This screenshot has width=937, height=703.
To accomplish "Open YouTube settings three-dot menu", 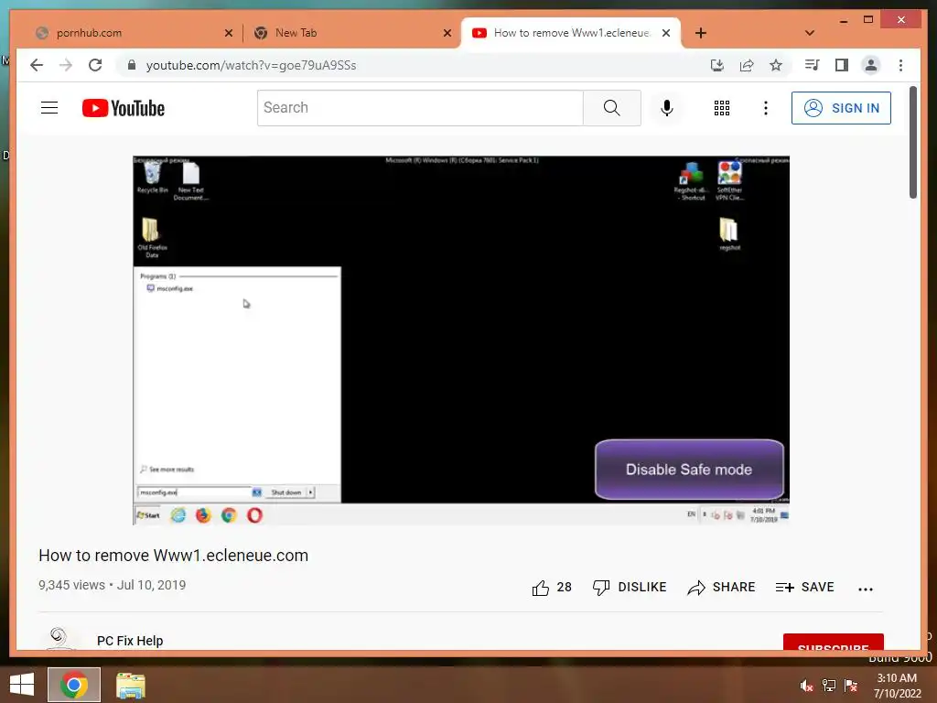I will 766,108.
